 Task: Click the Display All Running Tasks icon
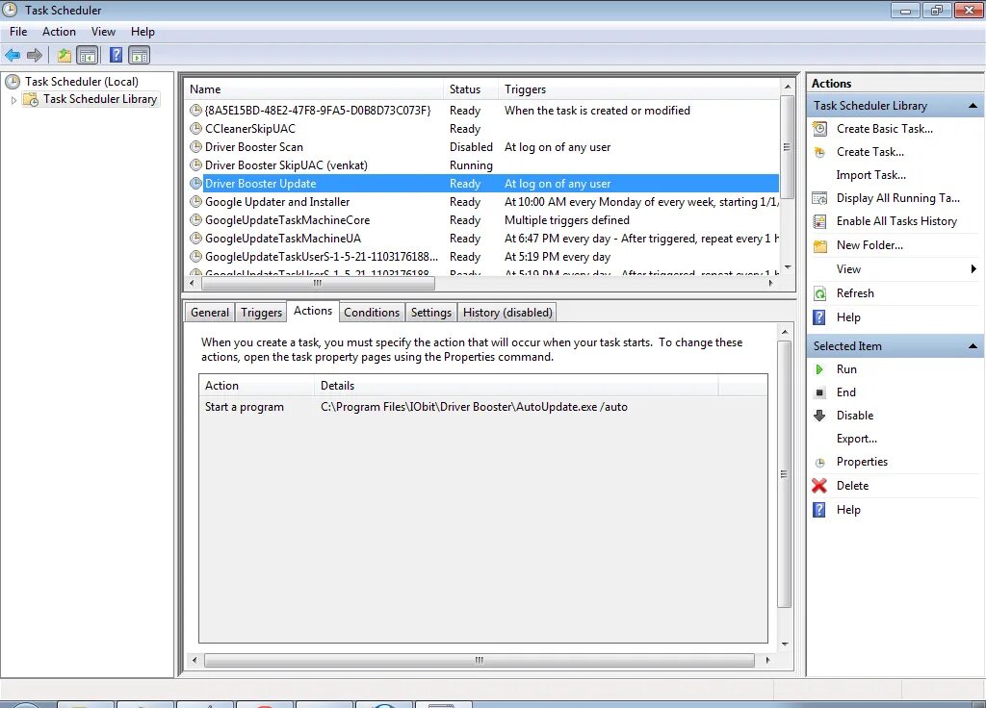point(820,198)
